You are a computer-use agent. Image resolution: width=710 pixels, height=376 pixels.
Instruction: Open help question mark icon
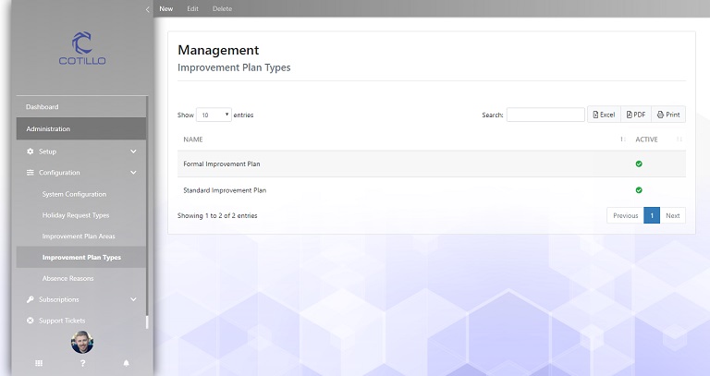[82, 363]
